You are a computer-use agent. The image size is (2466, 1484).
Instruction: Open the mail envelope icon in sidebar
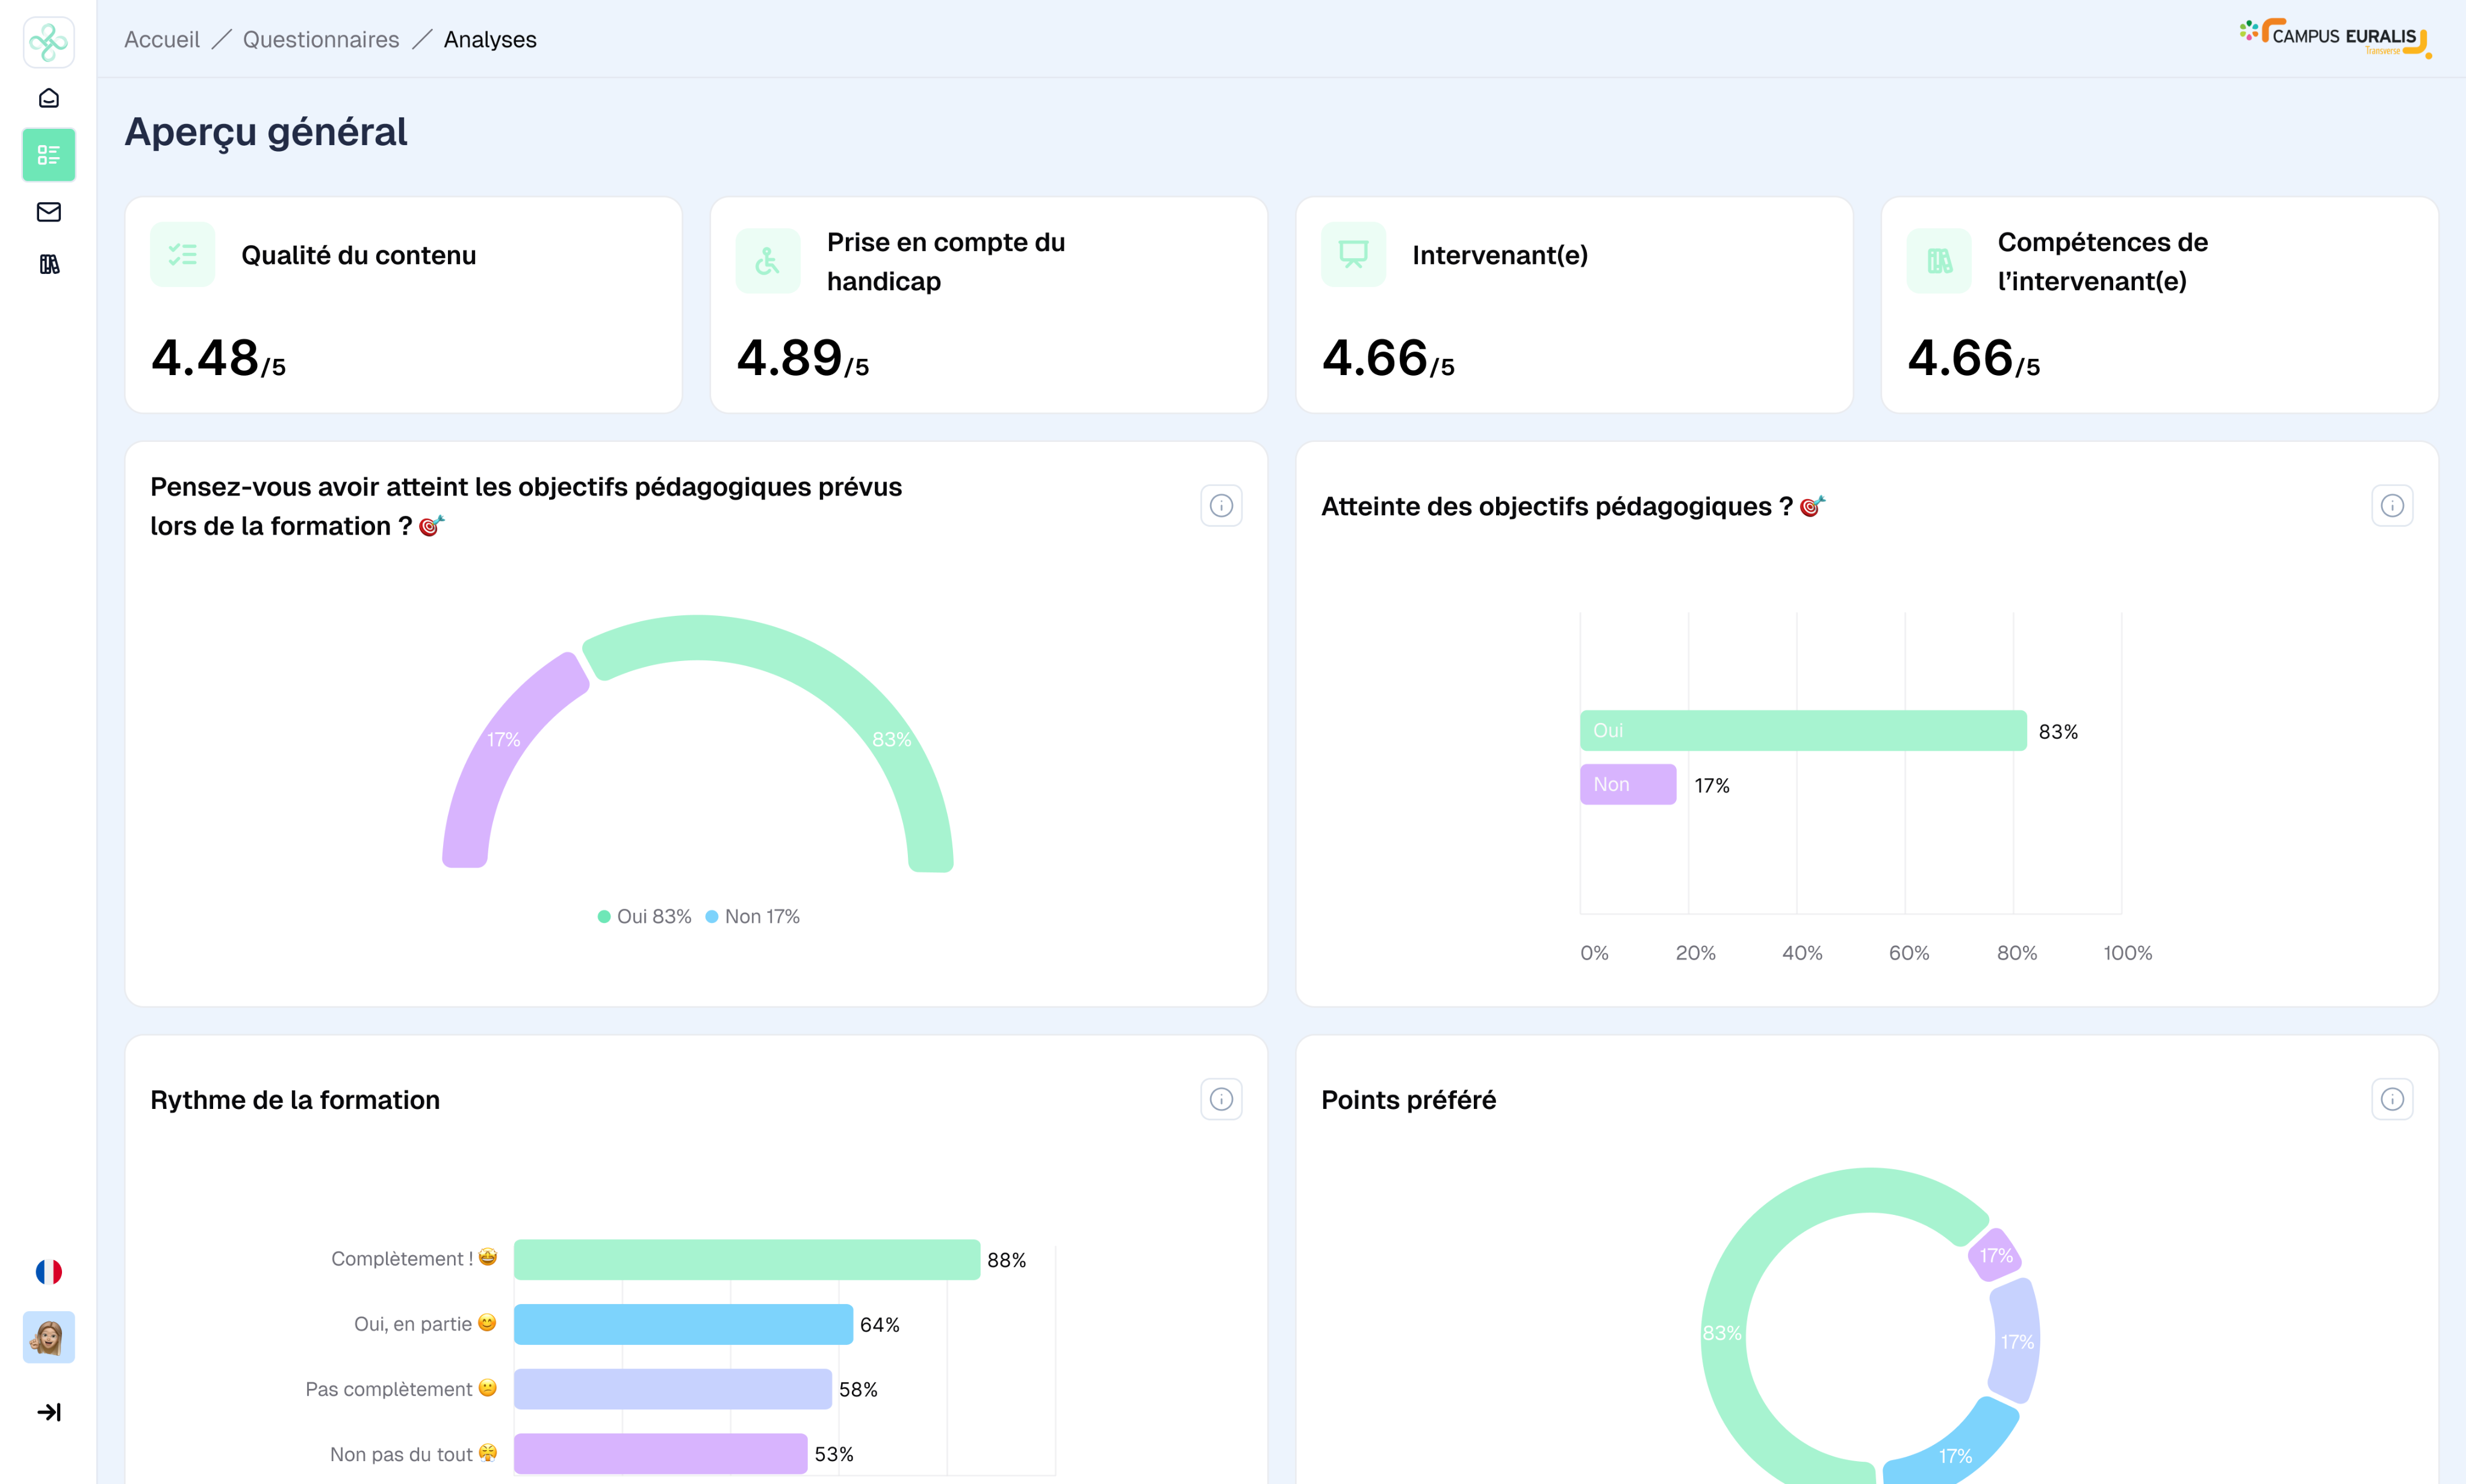pyautogui.click(x=48, y=212)
